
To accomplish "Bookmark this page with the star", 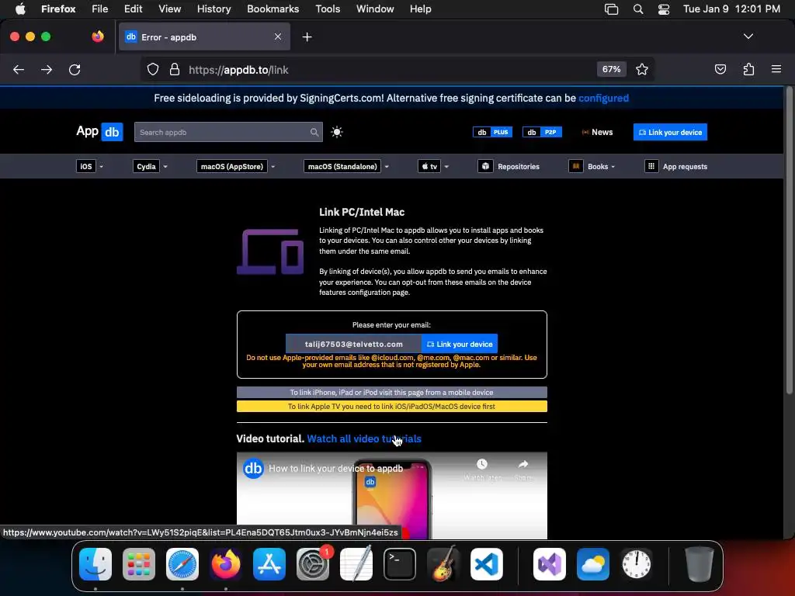I will point(642,69).
